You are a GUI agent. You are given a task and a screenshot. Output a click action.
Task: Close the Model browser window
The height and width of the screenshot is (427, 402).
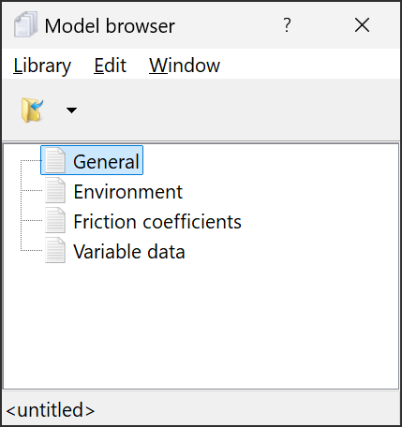pyautogui.click(x=362, y=25)
